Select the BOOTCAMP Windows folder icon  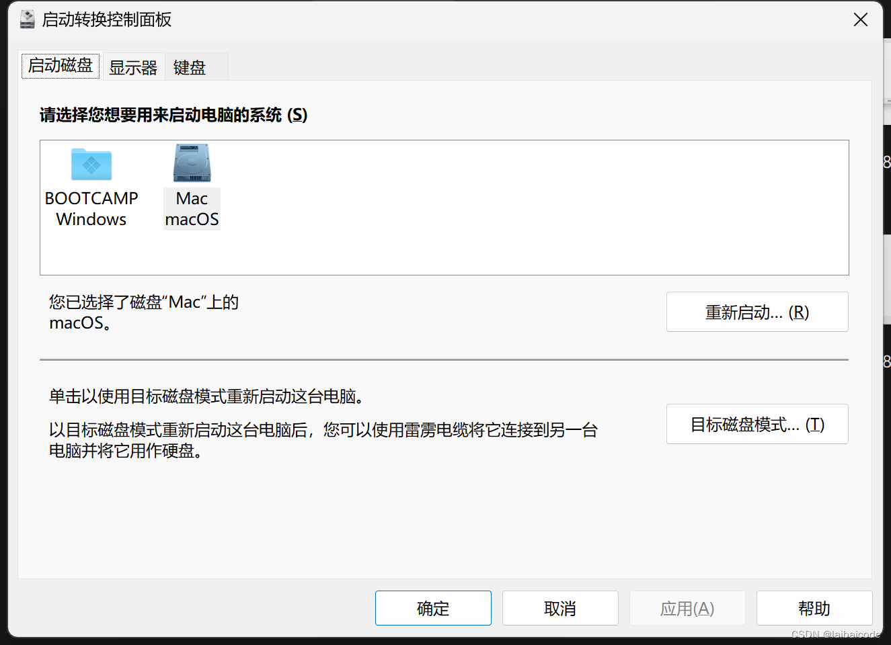91,164
